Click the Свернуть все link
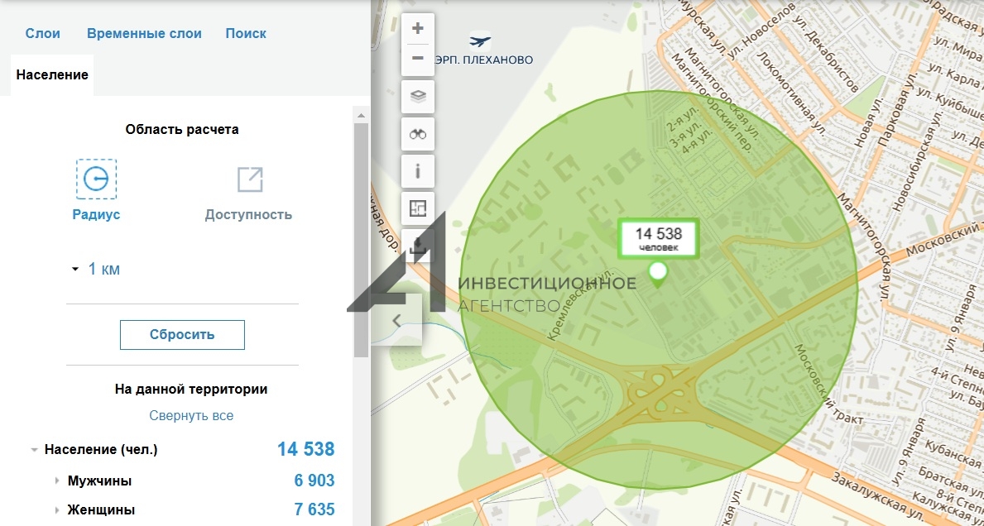The image size is (984, 526). [191, 416]
